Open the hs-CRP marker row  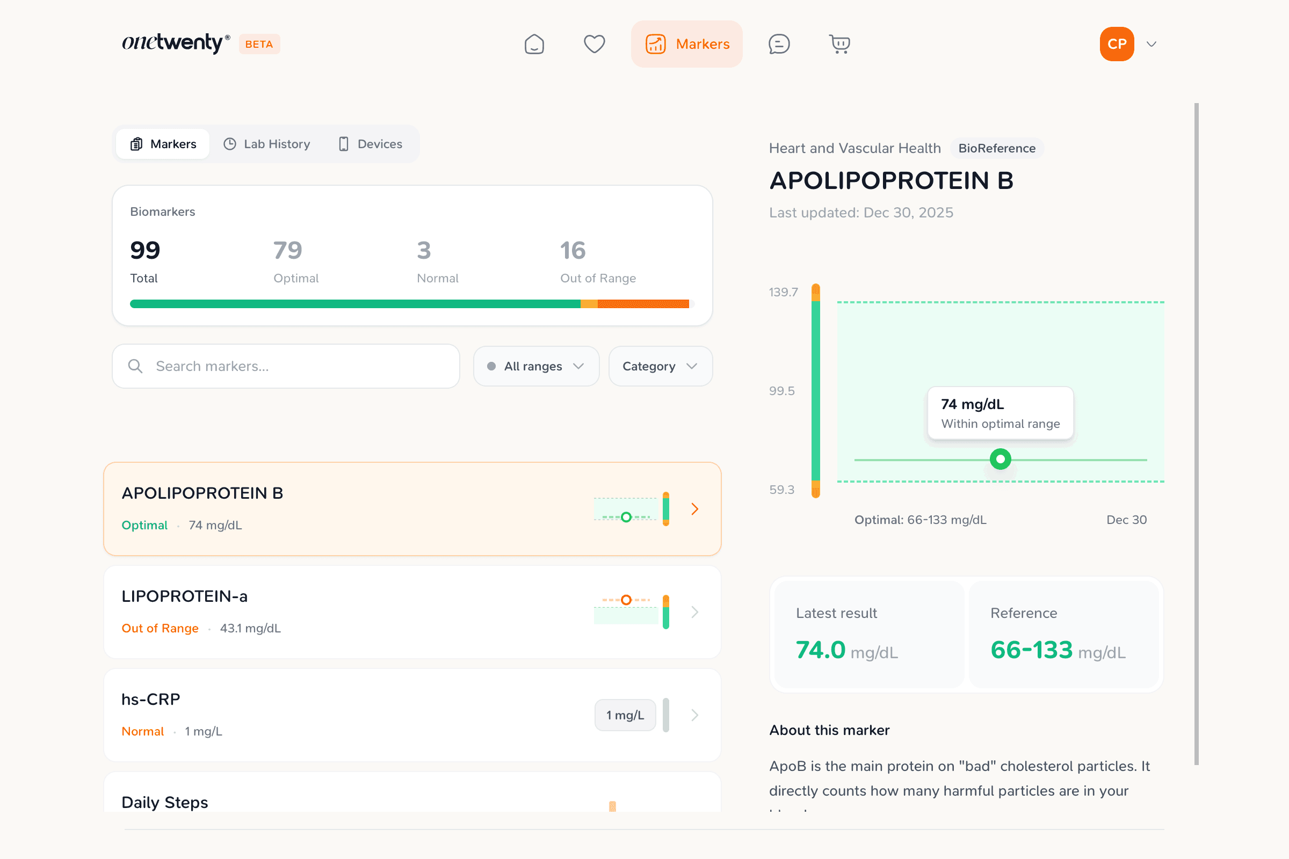pos(412,715)
